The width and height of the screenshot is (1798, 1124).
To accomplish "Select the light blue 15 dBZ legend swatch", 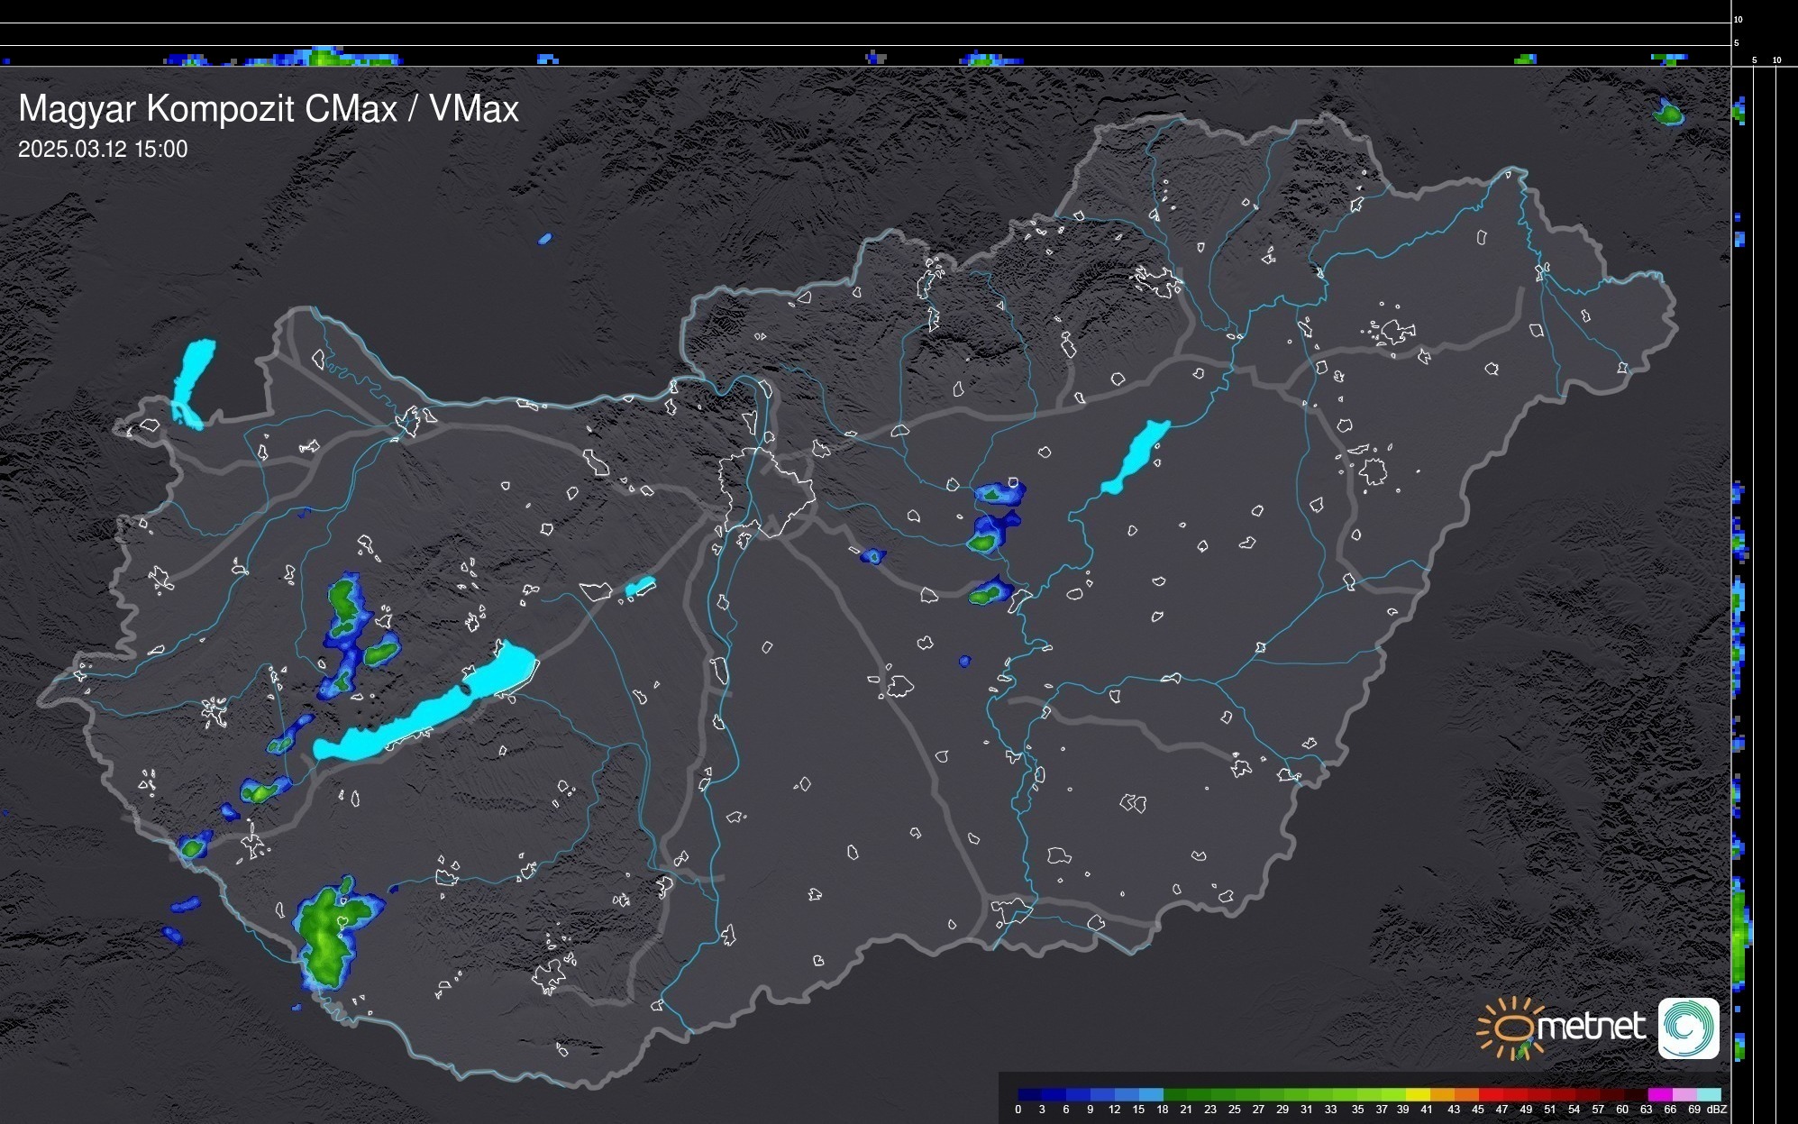I will click(1151, 1094).
